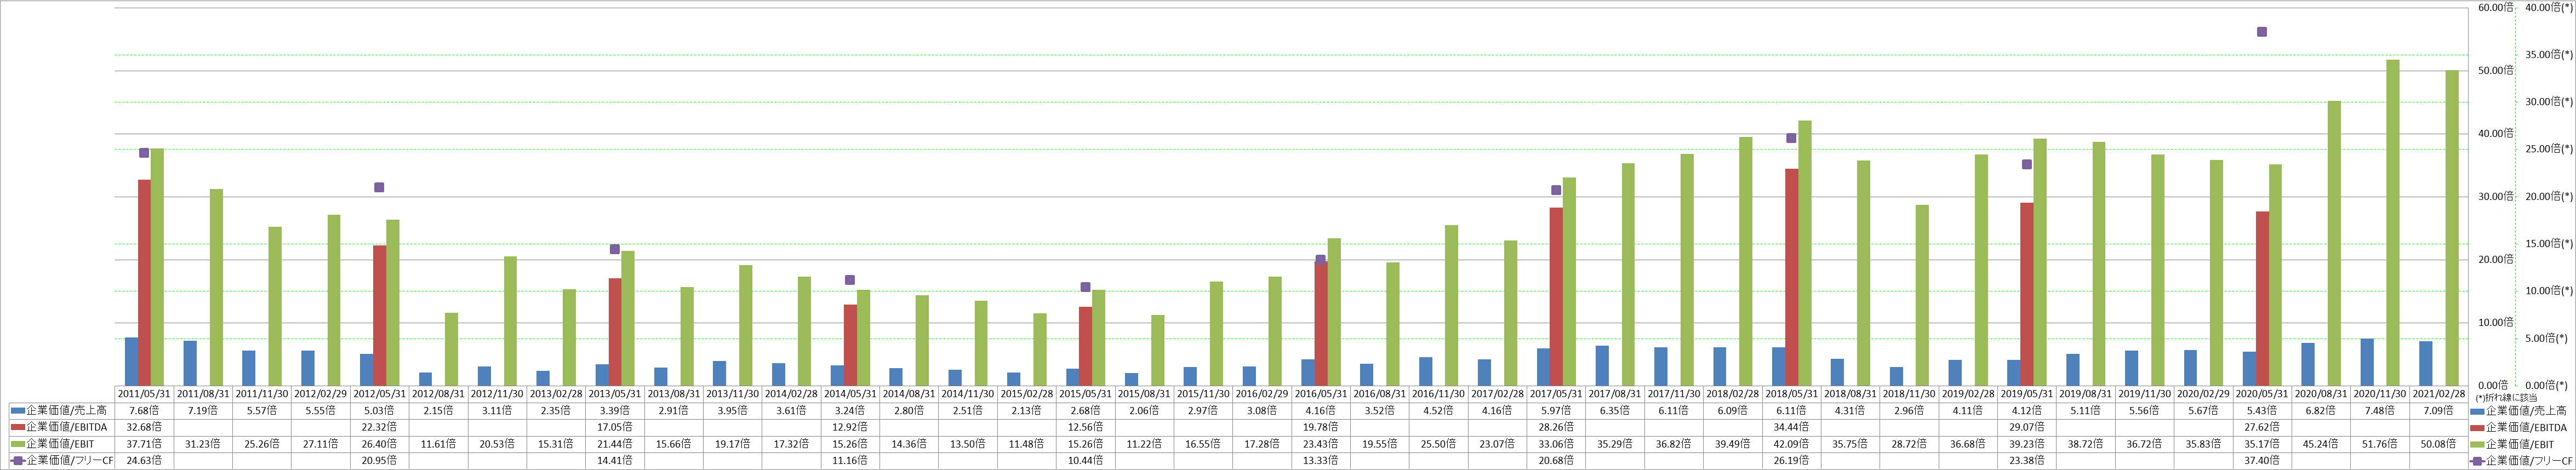Click the 23.38倍 free CF cell
The height and width of the screenshot is (470, 2576).
click(x=2026, y=460)
